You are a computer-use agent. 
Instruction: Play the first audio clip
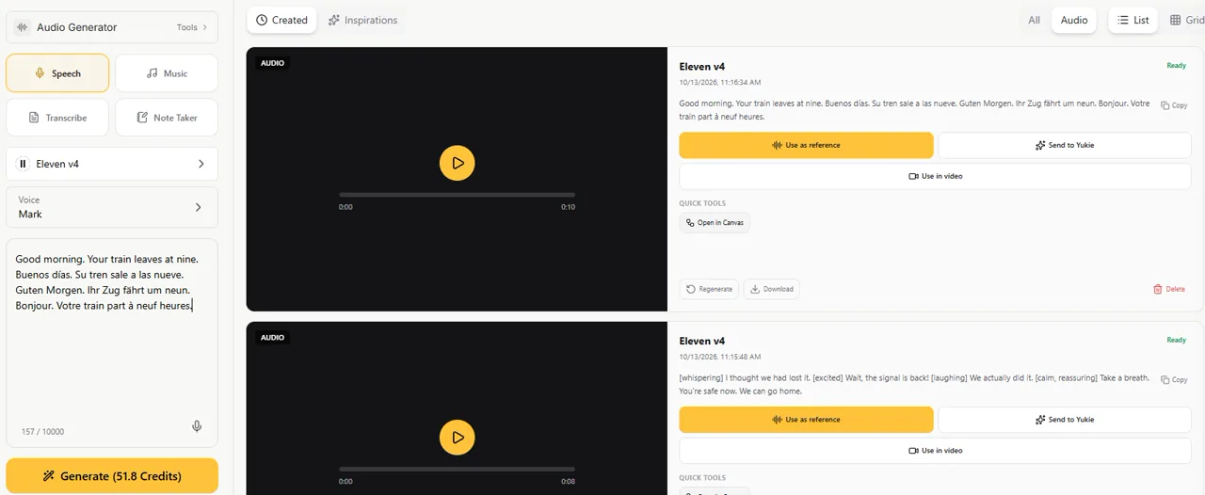457,163
